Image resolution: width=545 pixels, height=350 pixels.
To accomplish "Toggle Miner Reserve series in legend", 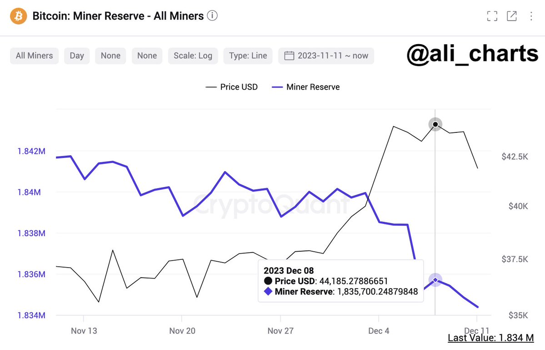I will [x=305, y=87].
